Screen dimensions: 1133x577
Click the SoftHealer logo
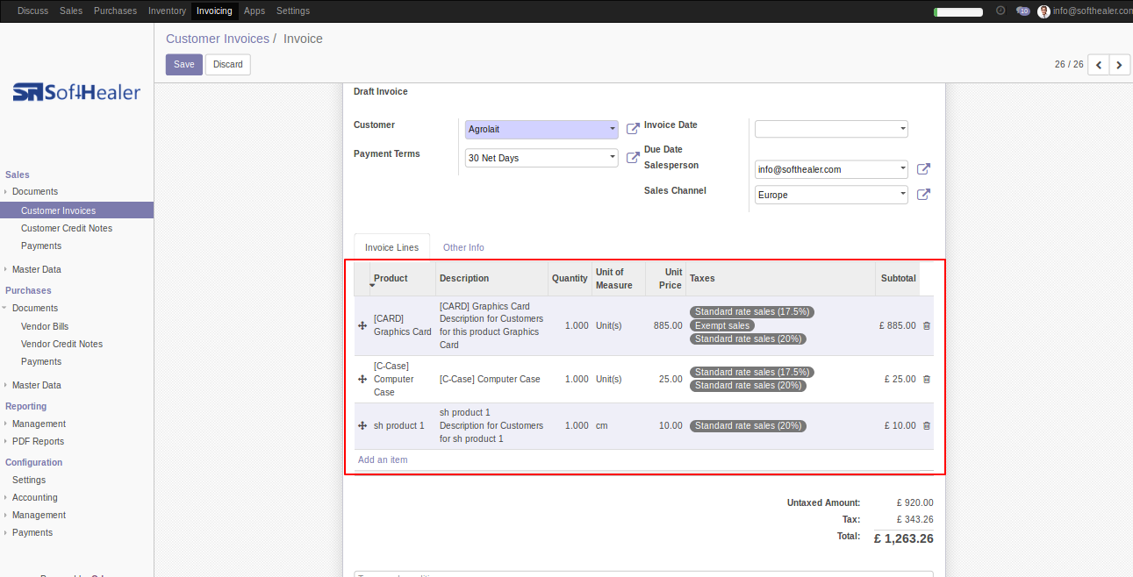[76, 92]
